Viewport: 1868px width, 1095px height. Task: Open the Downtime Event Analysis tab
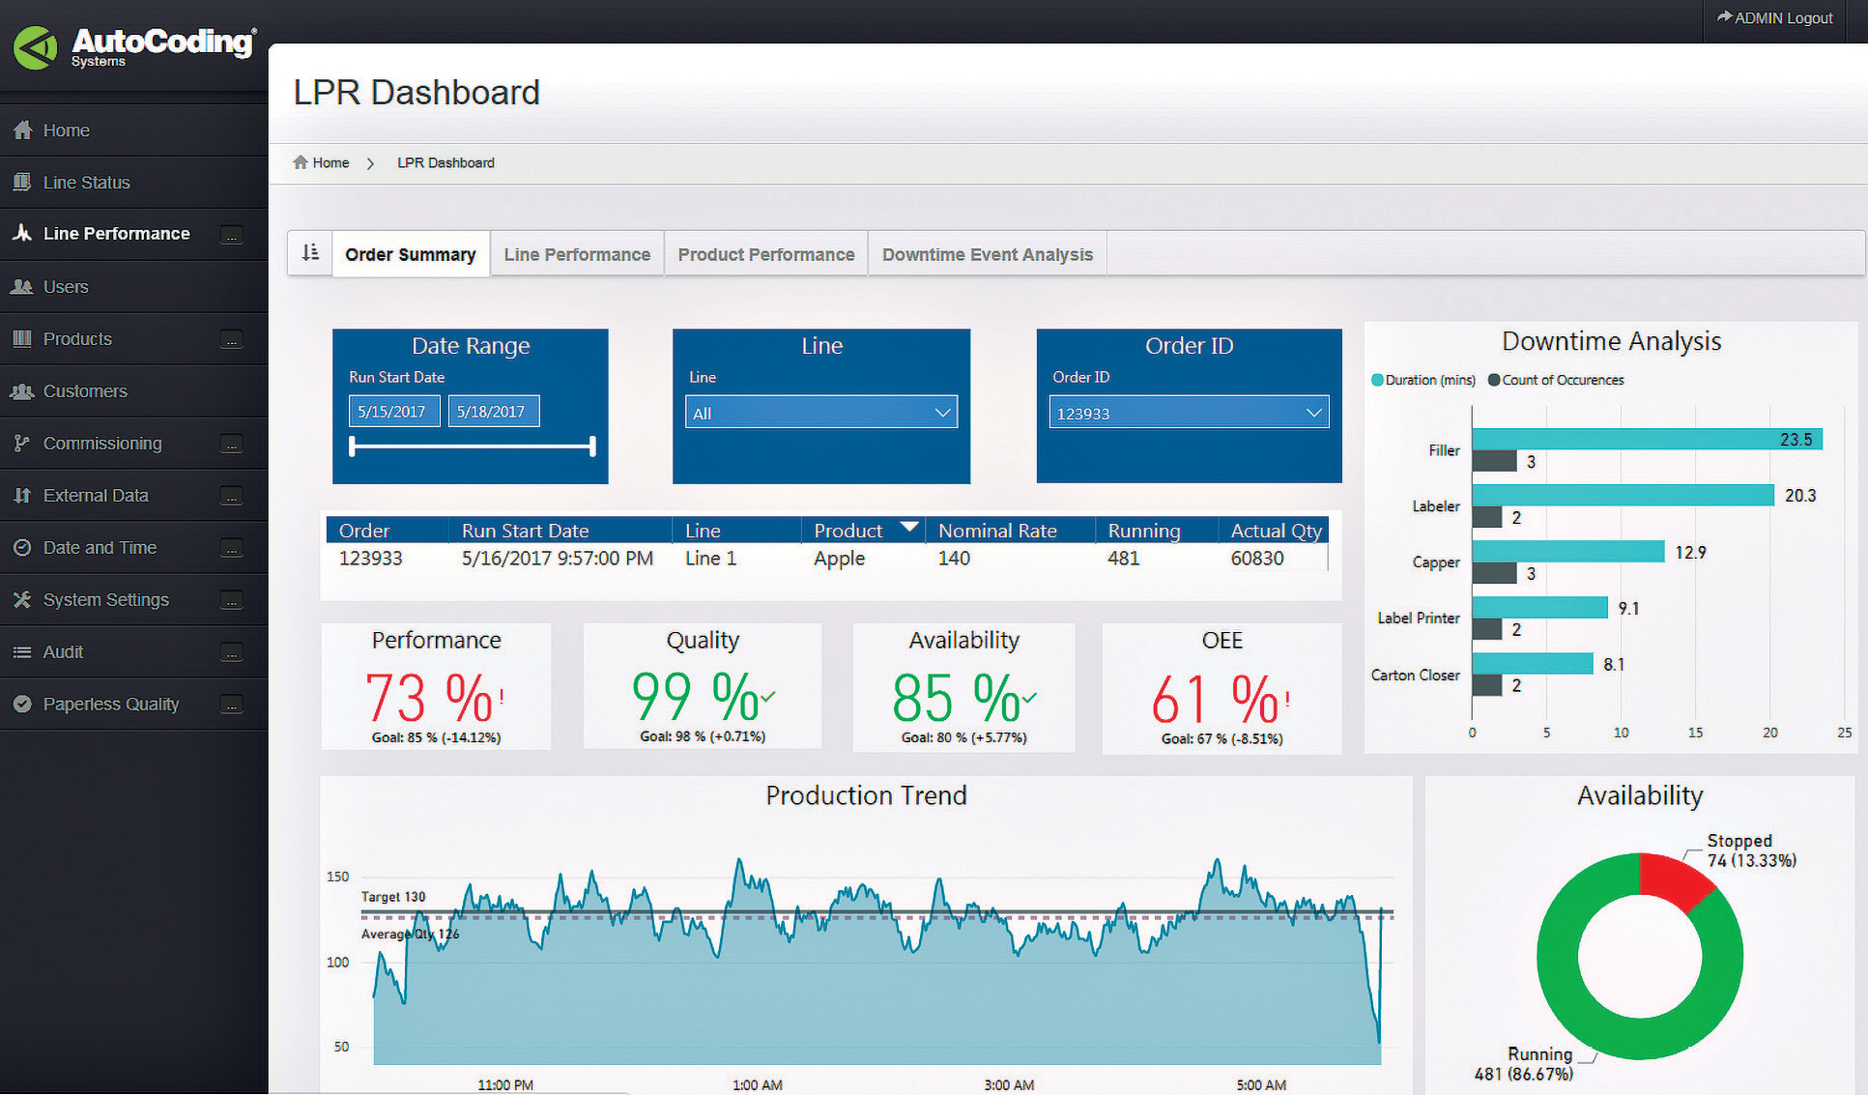[987, 253]
